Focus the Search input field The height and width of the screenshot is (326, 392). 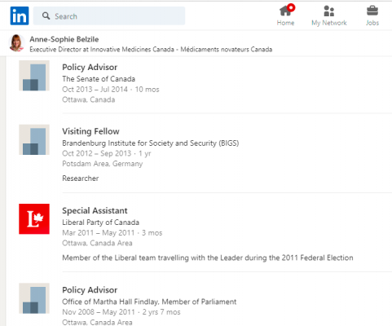109,16
